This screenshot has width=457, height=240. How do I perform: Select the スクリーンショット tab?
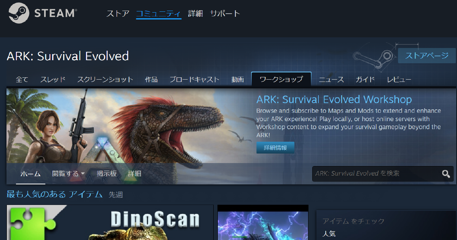pos(105,80)
